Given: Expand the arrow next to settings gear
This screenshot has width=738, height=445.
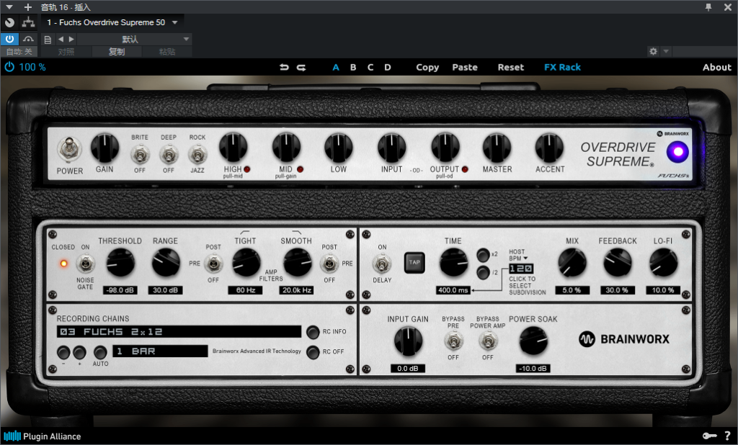Looking at the screenshot, I should point(665,51).
